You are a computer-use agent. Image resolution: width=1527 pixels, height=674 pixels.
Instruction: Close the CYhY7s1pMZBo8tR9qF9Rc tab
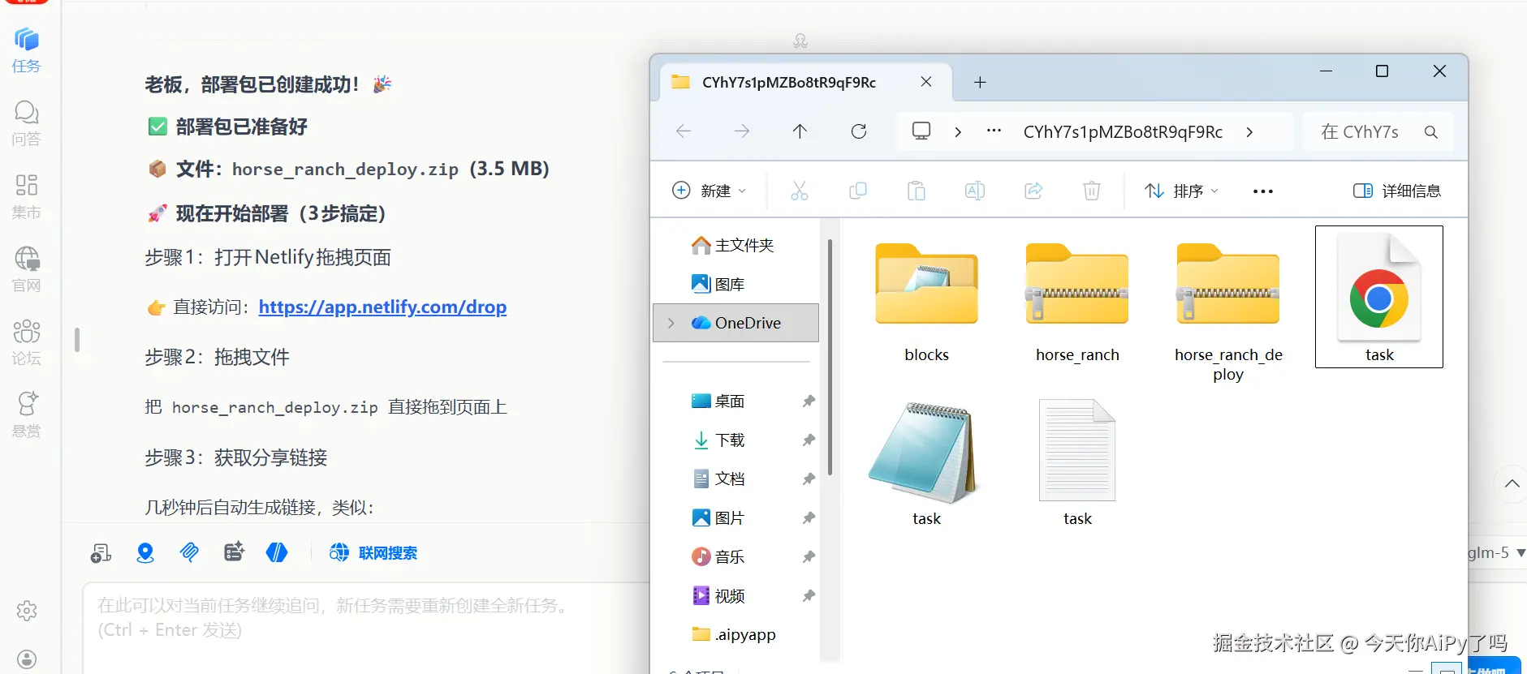point(926,82)
